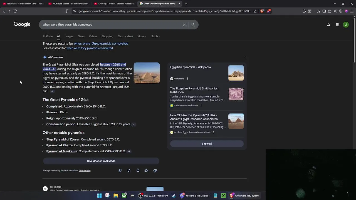356x200 pixels.
Task: Focus the Google search input field
Action: (111, 24)
